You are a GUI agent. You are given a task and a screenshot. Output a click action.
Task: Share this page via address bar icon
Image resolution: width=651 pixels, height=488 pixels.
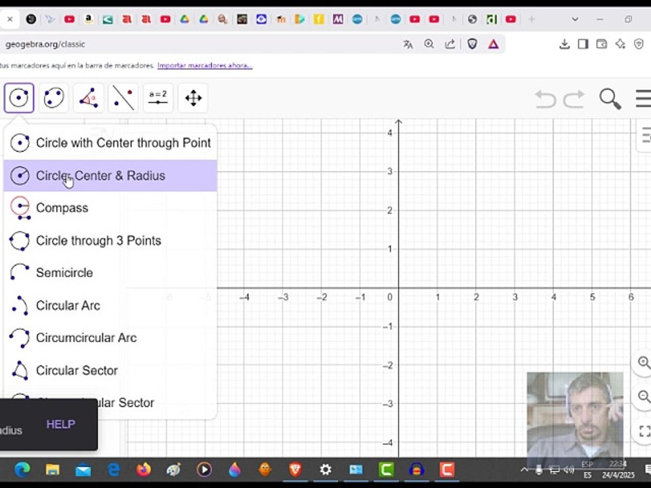[450, 44]
